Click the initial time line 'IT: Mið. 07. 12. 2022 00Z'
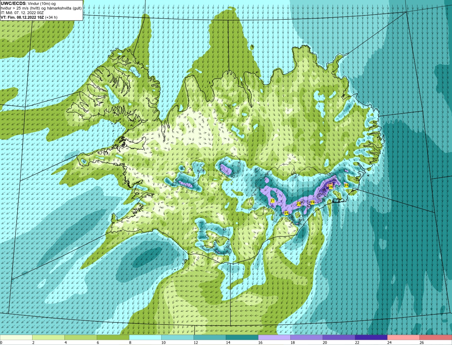This screenshot has height=345, width=452. [x=22, y=13]
